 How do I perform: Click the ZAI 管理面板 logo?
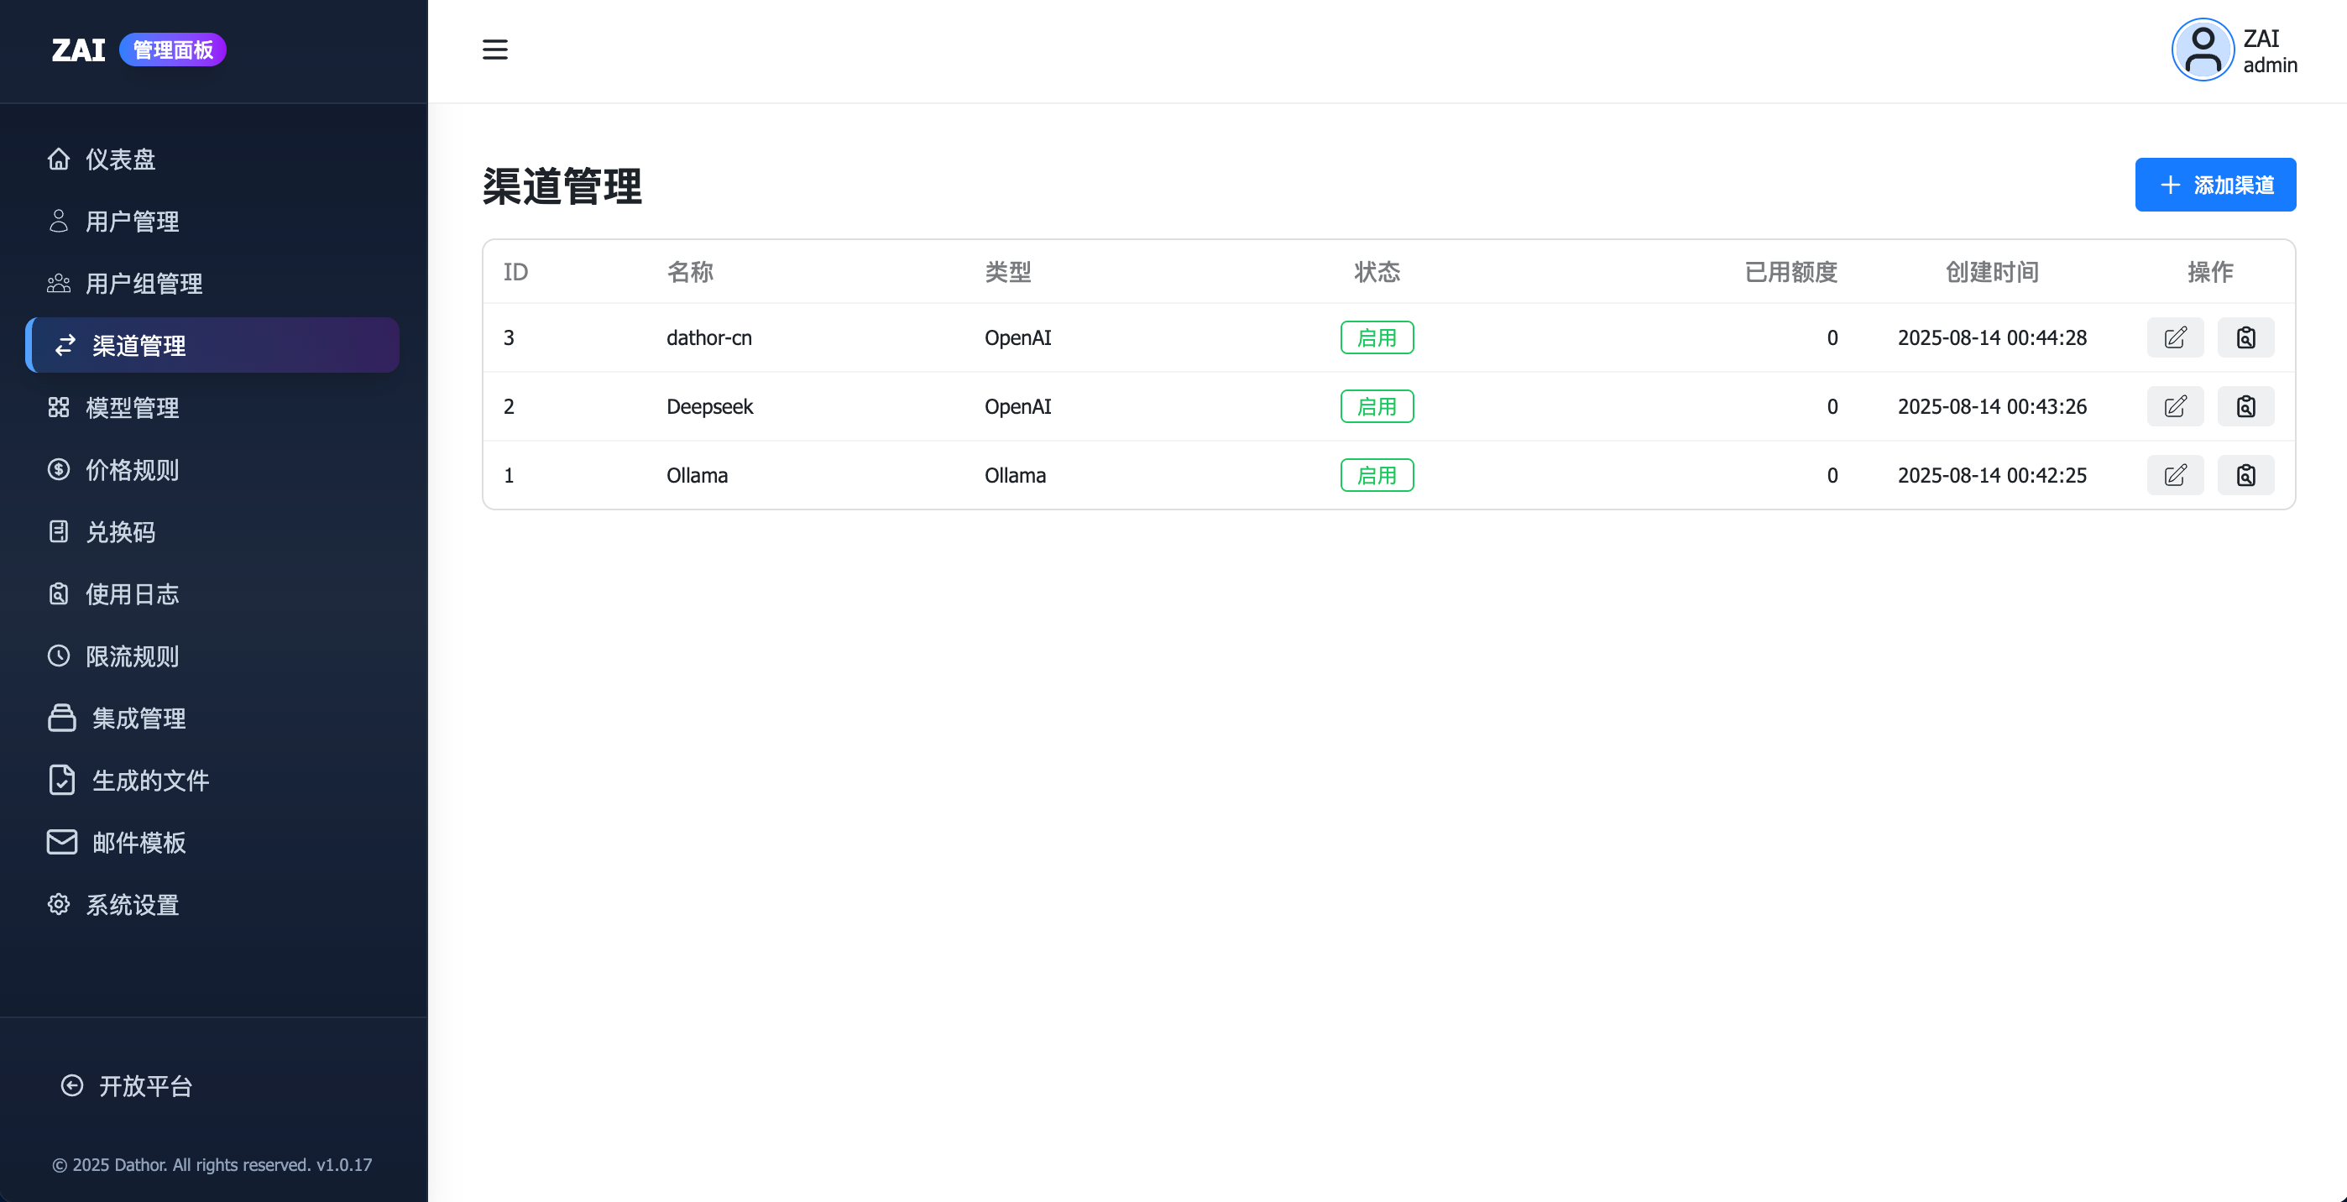click(x=139, y=50)
